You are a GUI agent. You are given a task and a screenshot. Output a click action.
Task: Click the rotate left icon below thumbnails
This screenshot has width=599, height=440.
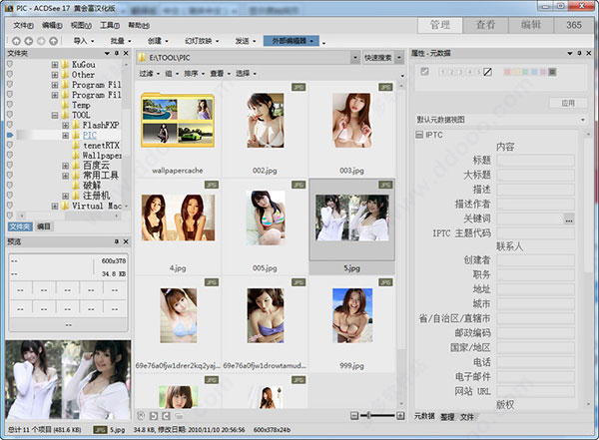153,416
